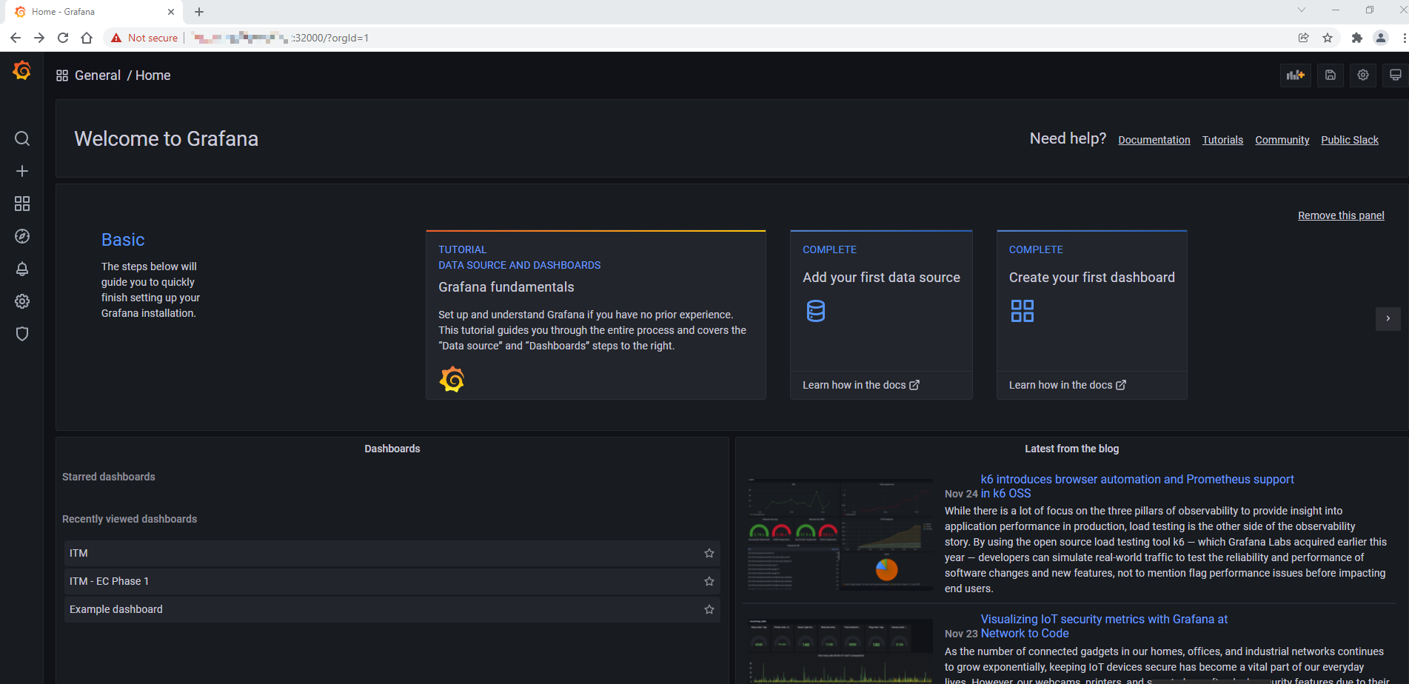This screenshot has height=684, width=1409.
Task: Click the General breadcrumb item
Action: 98,75
